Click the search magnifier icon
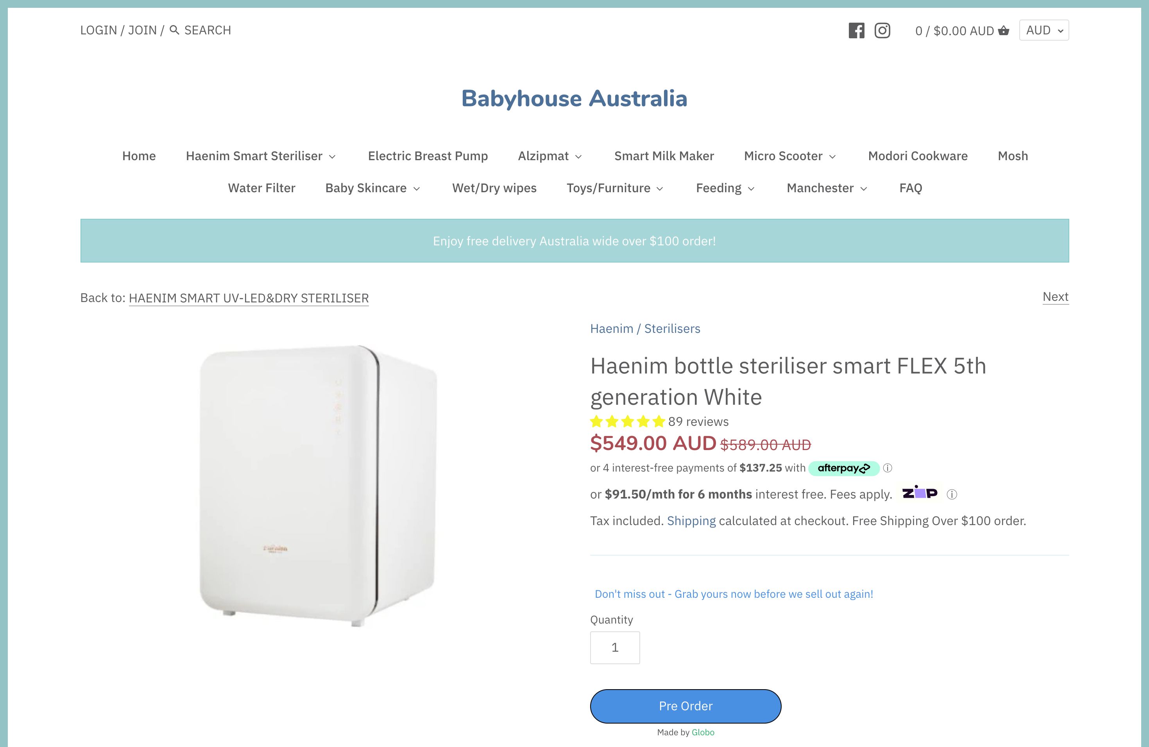This screenshot has width=1149, height=747. [174, 30]
